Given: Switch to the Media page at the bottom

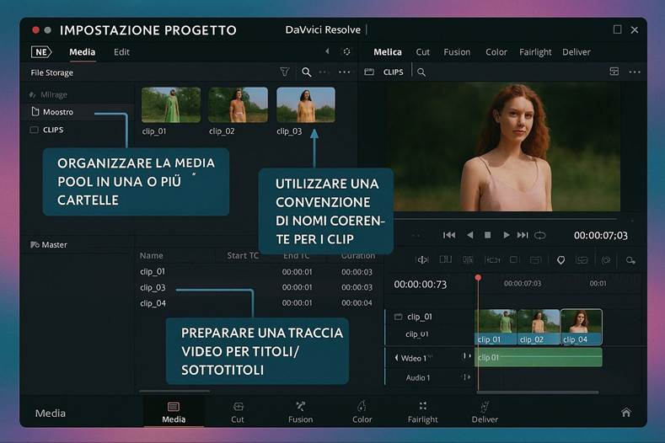Looking at the screenshot, I should click(174, 413).
